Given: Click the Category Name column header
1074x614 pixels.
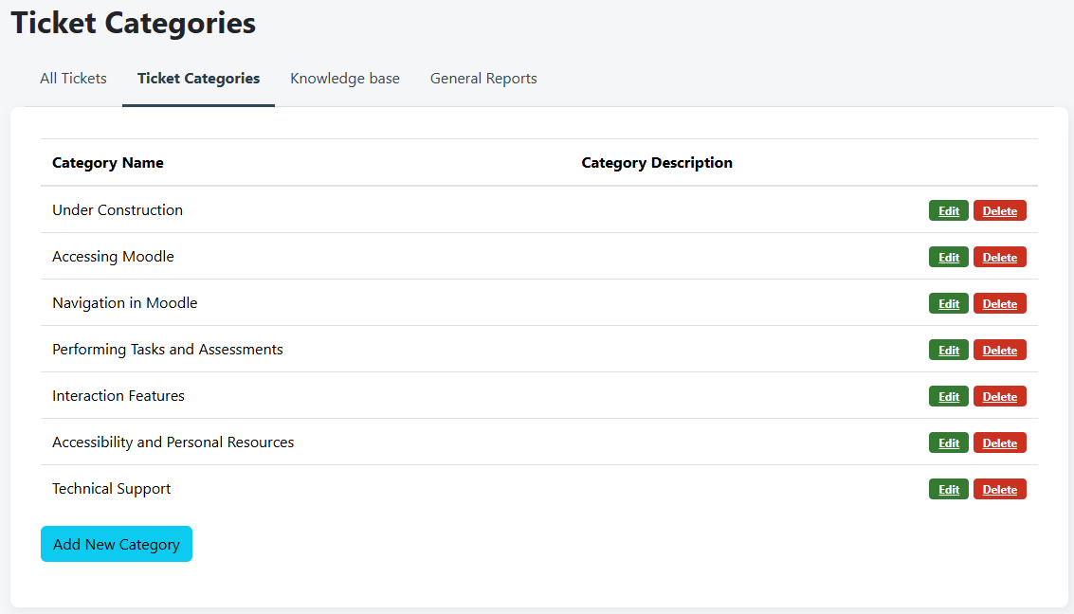Looking at the screenshot, I should click(108, 163).
